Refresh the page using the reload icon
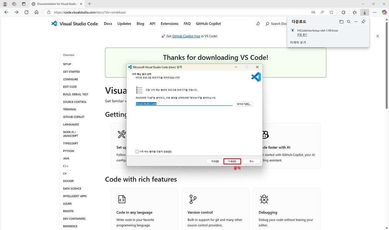The image size is (389, 230). (x=26, y=12)
